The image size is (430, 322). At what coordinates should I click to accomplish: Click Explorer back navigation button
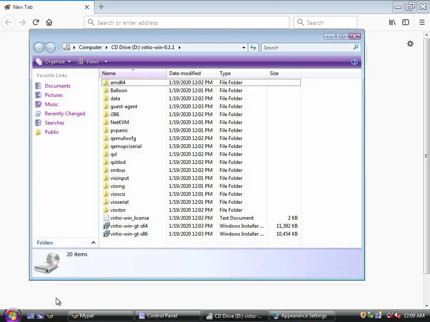(x=39, y=48)
